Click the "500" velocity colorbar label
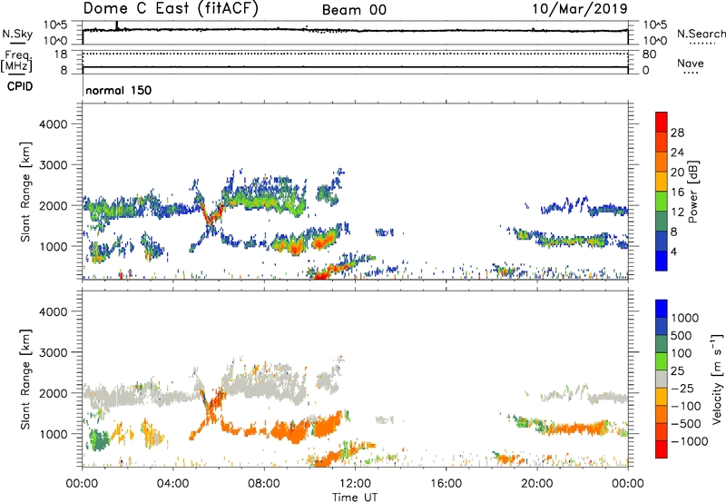 [682, 336]
